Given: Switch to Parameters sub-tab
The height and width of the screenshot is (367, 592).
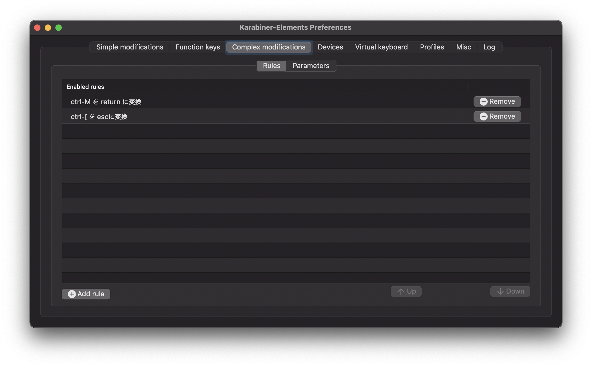Looking at the screenshot, I should [x=311, y=66].
